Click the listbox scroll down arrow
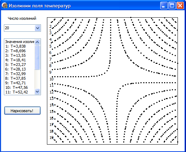186x152 pixels. coord(37,92)
